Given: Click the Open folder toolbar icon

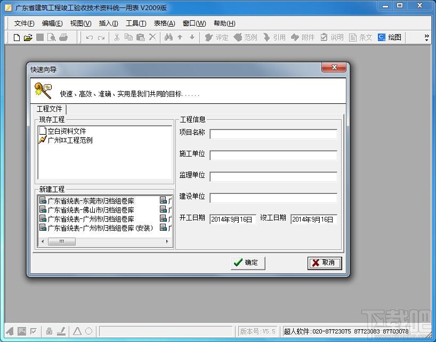Looking at the screenshot, I should pos(28,37).
